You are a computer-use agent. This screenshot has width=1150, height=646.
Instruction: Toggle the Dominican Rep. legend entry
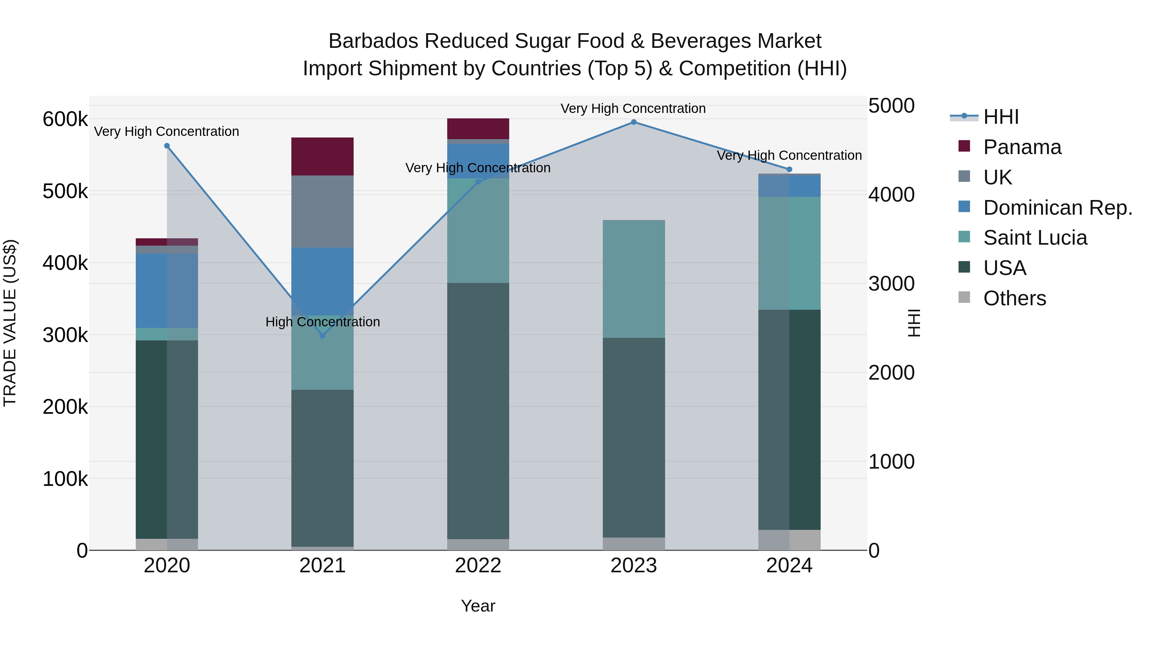pos(1045,207)
